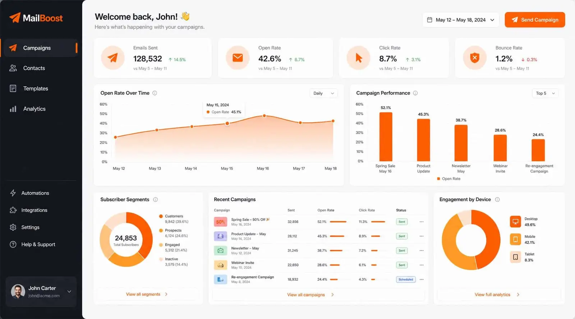Screen dimensions: 575x319
Task: Click the Customers segment color dot
Action: point(161,216)
